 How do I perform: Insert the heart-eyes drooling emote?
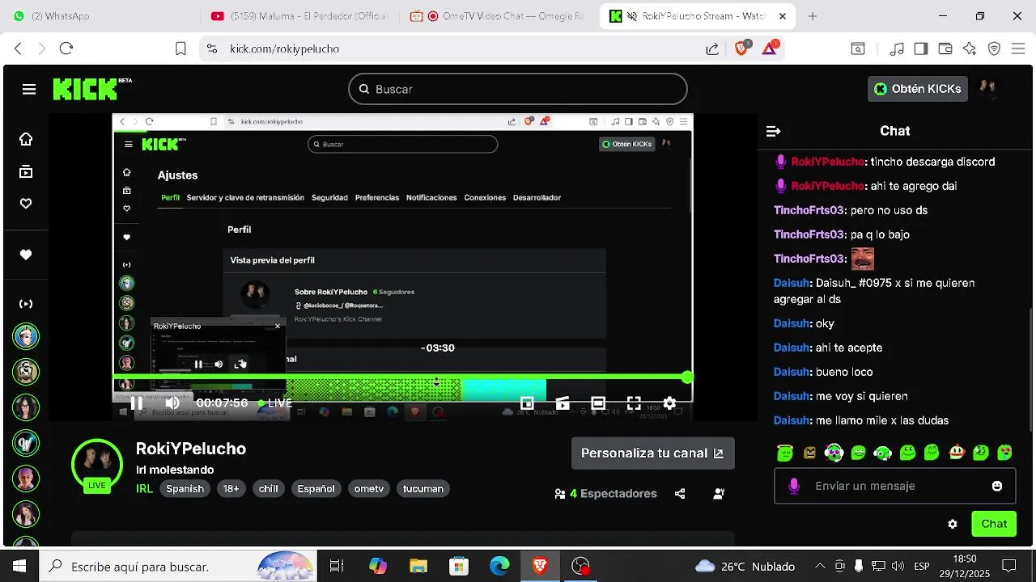1004,453
